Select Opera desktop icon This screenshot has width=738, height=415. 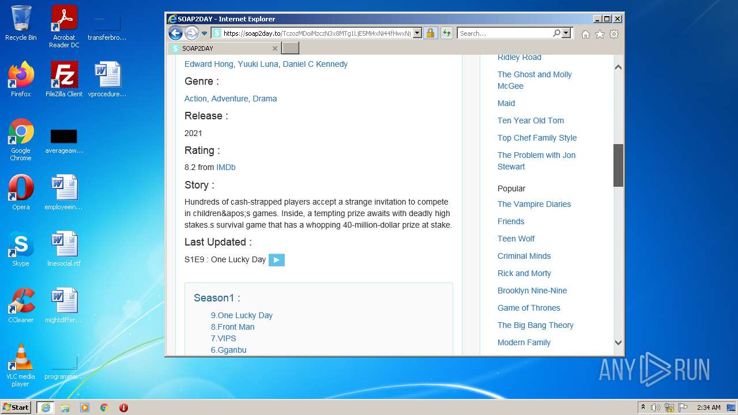pos(21,192)
